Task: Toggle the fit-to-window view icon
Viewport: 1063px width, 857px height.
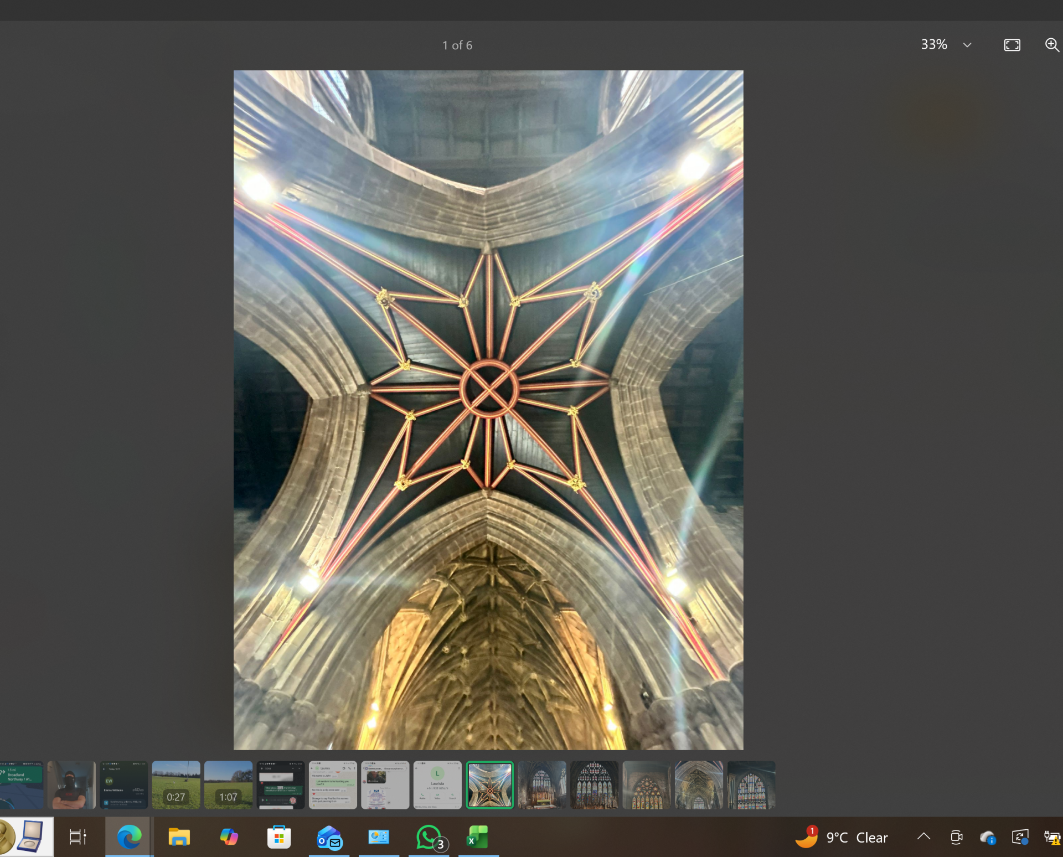Action: (1012, 45)
